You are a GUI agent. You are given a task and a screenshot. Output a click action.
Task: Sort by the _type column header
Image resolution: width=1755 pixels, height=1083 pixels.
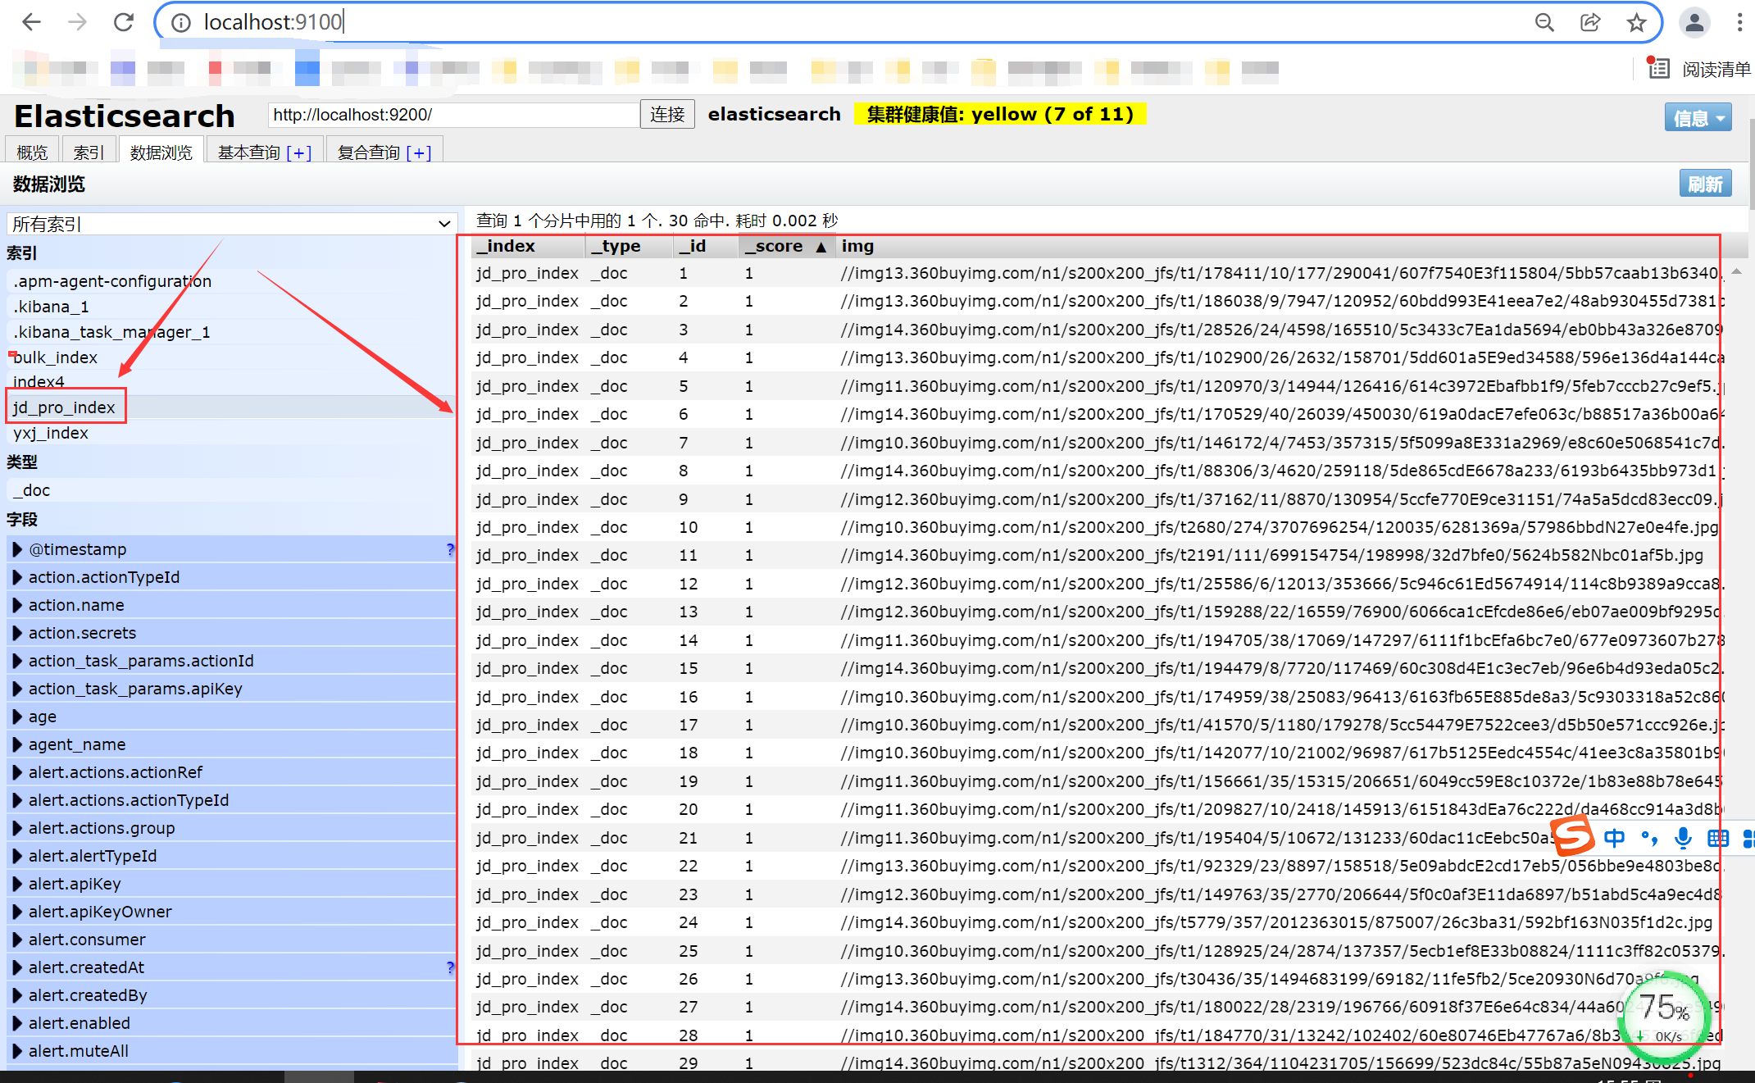[x=629, y=246]
